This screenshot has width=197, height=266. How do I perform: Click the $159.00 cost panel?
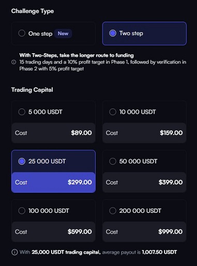click(x=144, y=133)
